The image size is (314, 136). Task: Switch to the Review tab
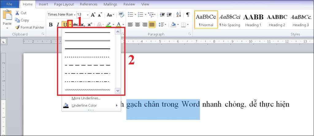point(129,4)
